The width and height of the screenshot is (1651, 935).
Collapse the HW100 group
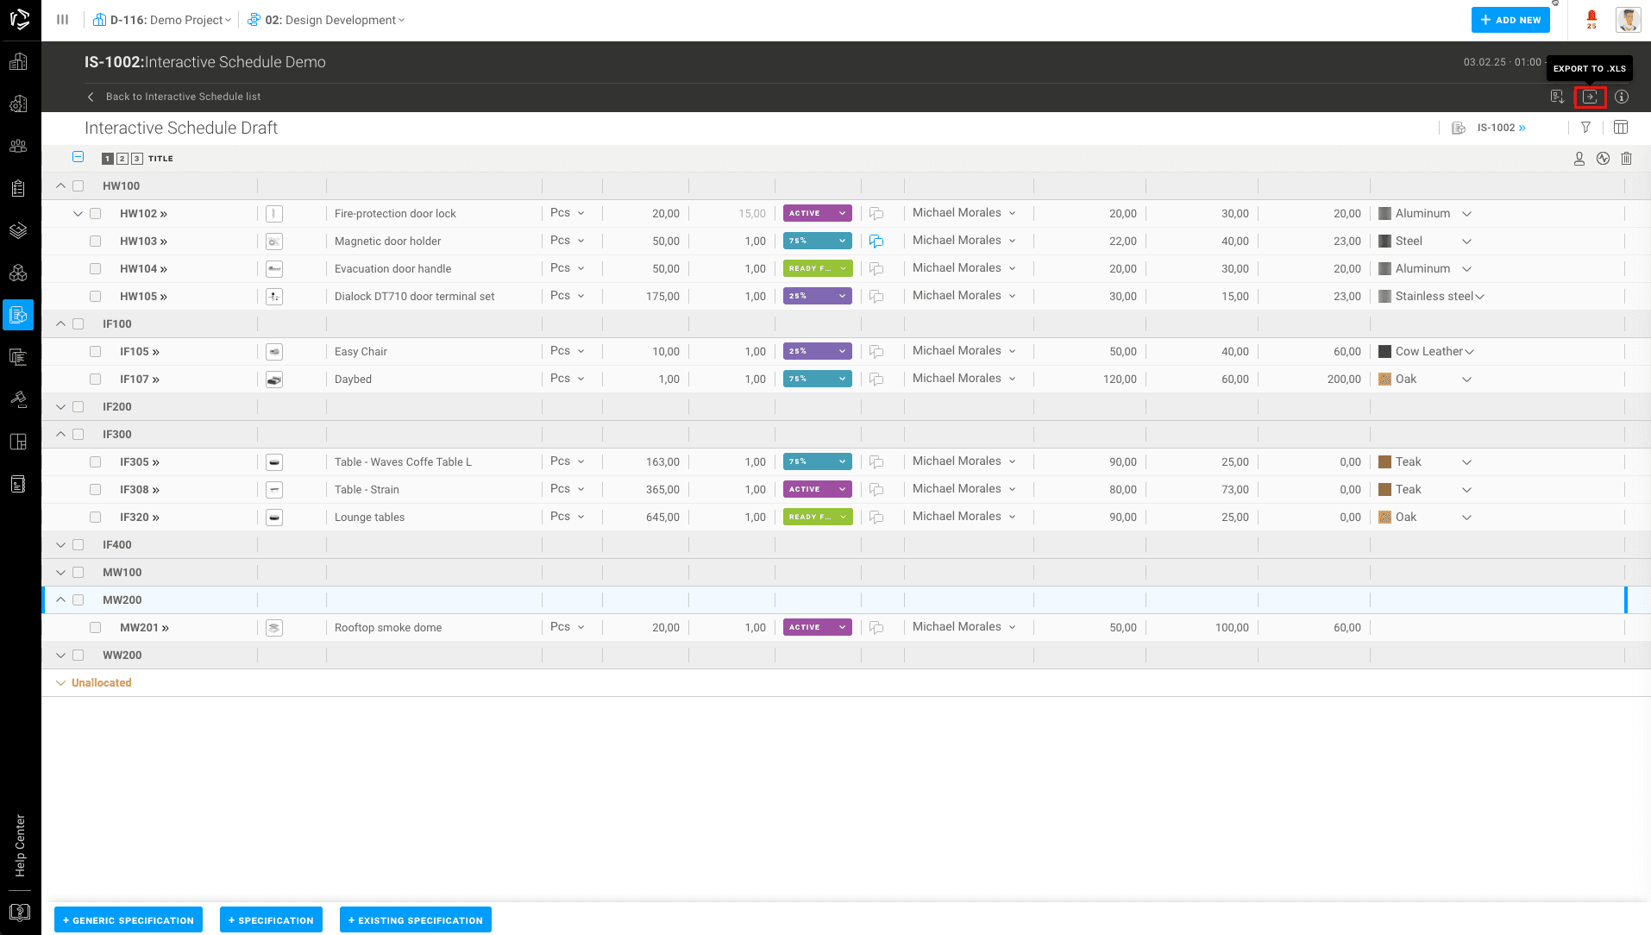point(60,186)
